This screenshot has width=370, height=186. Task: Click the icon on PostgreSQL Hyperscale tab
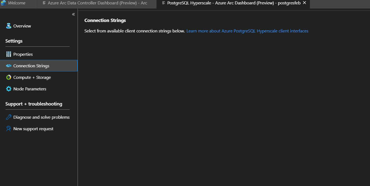pos(163,3)
